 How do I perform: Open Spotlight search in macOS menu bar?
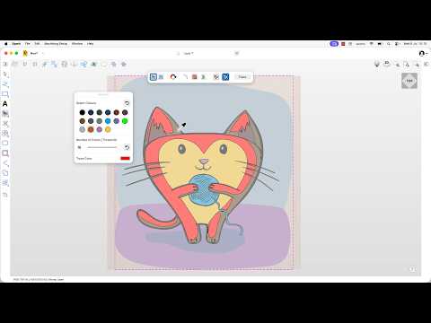[389, 44]
